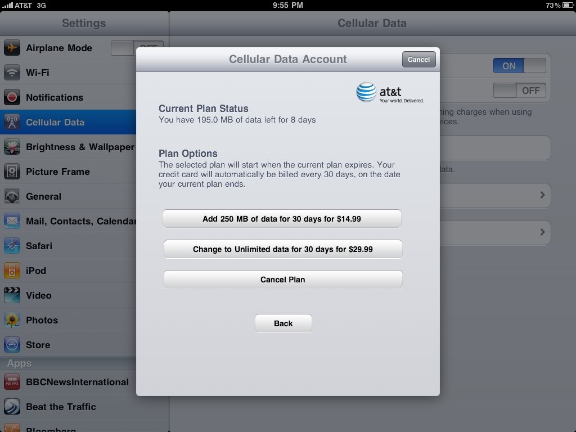
Task: Tap the 73% battery percentage
Action: click(553, 5)
